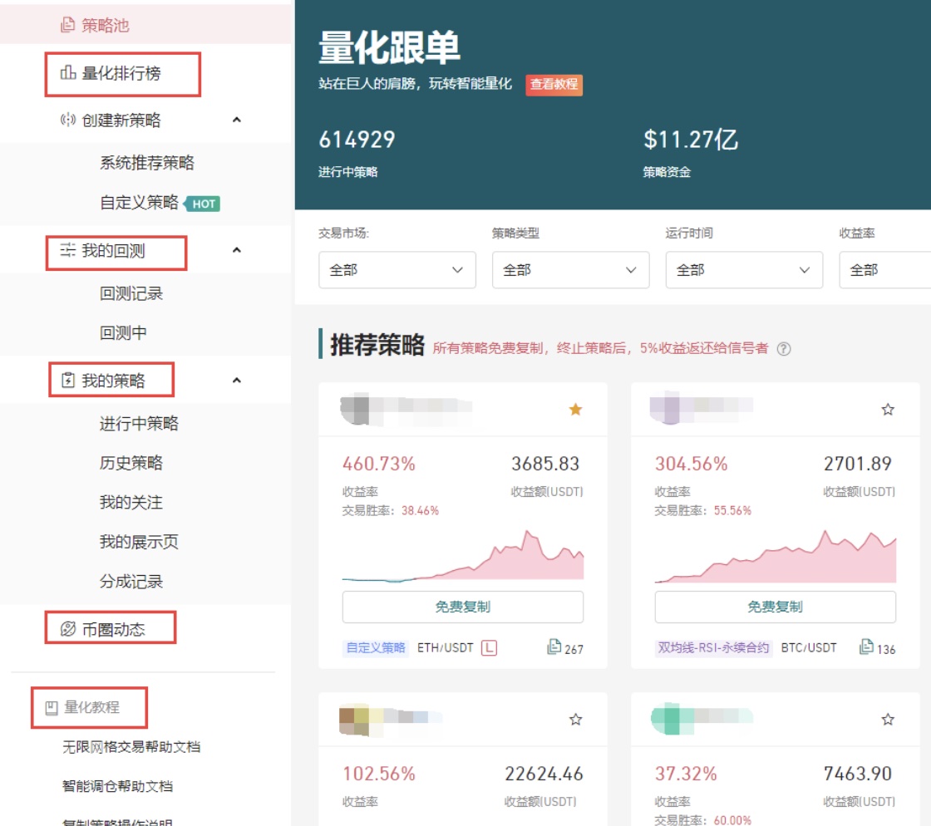Star the 102.56% return strategy card
Image resolution: width=931 pixels, height=826 pixels.
[x=575, y=720]
